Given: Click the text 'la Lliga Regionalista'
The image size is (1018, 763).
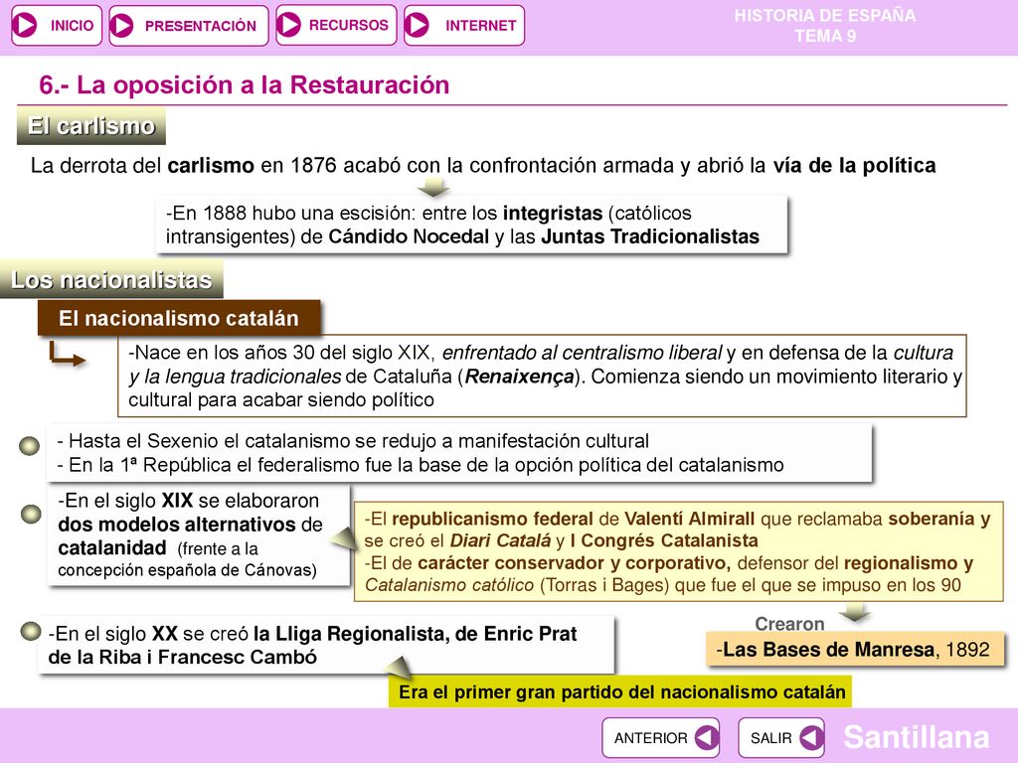Looking at the screenshot, I should [x=350, y=633].
